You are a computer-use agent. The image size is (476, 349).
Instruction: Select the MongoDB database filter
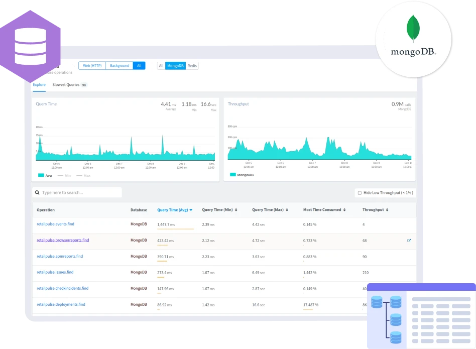(175, 66)
